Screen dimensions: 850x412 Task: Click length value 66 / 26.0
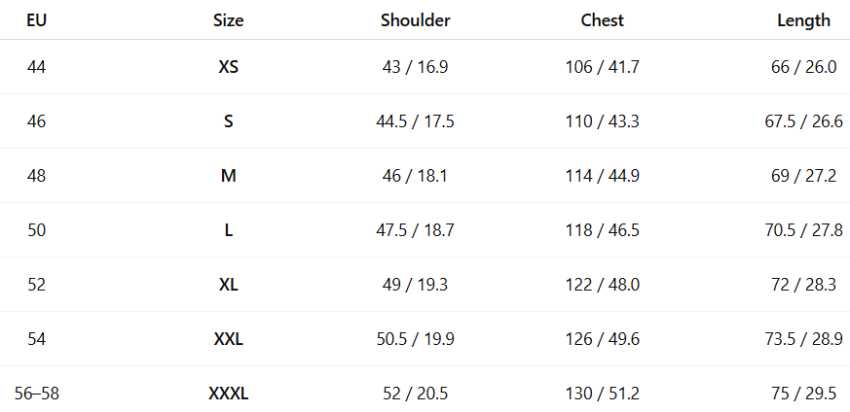[x=803, y=67]
